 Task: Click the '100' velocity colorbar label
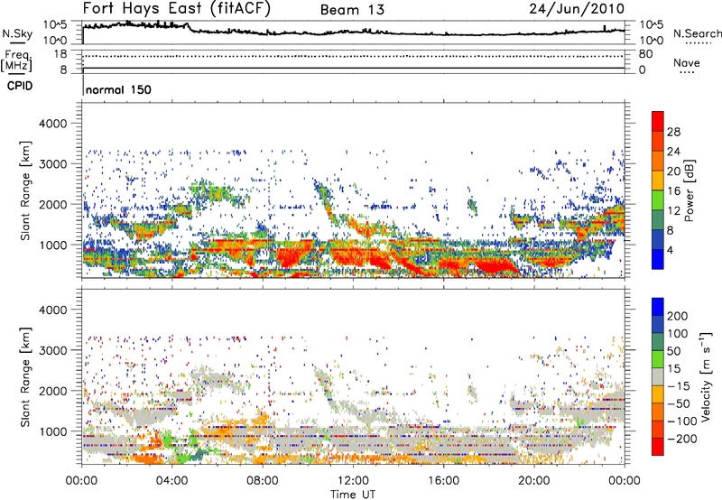[678, 333]
